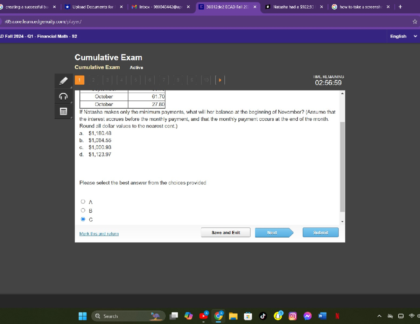420x324 pixels.
Task: Open Messenger from the taskbar
Action: 308,316
